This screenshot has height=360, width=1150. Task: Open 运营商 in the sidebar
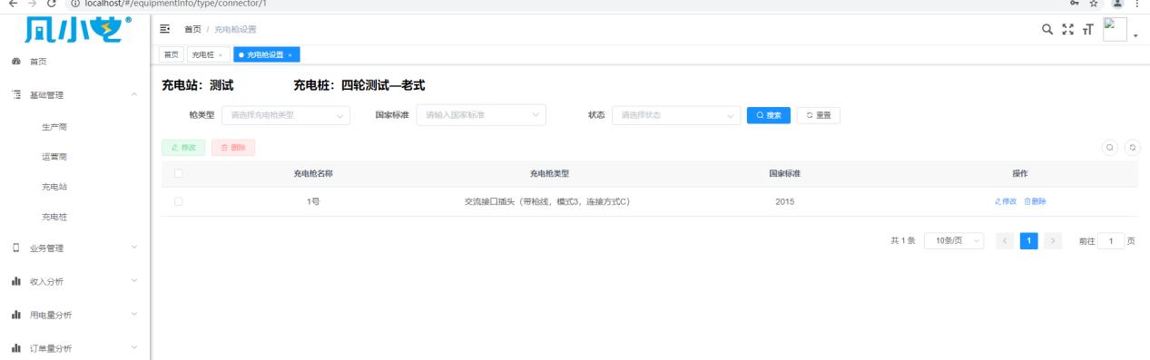pyautogui.click(x=54, y=157)
